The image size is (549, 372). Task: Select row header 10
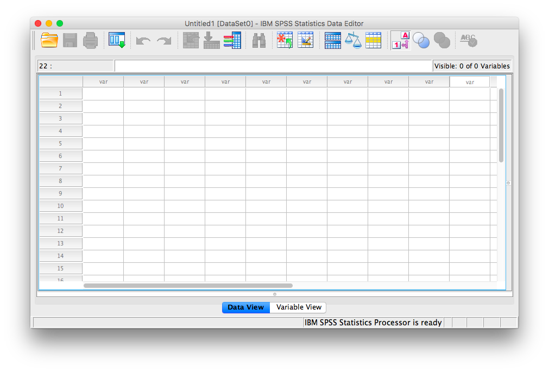61,206
